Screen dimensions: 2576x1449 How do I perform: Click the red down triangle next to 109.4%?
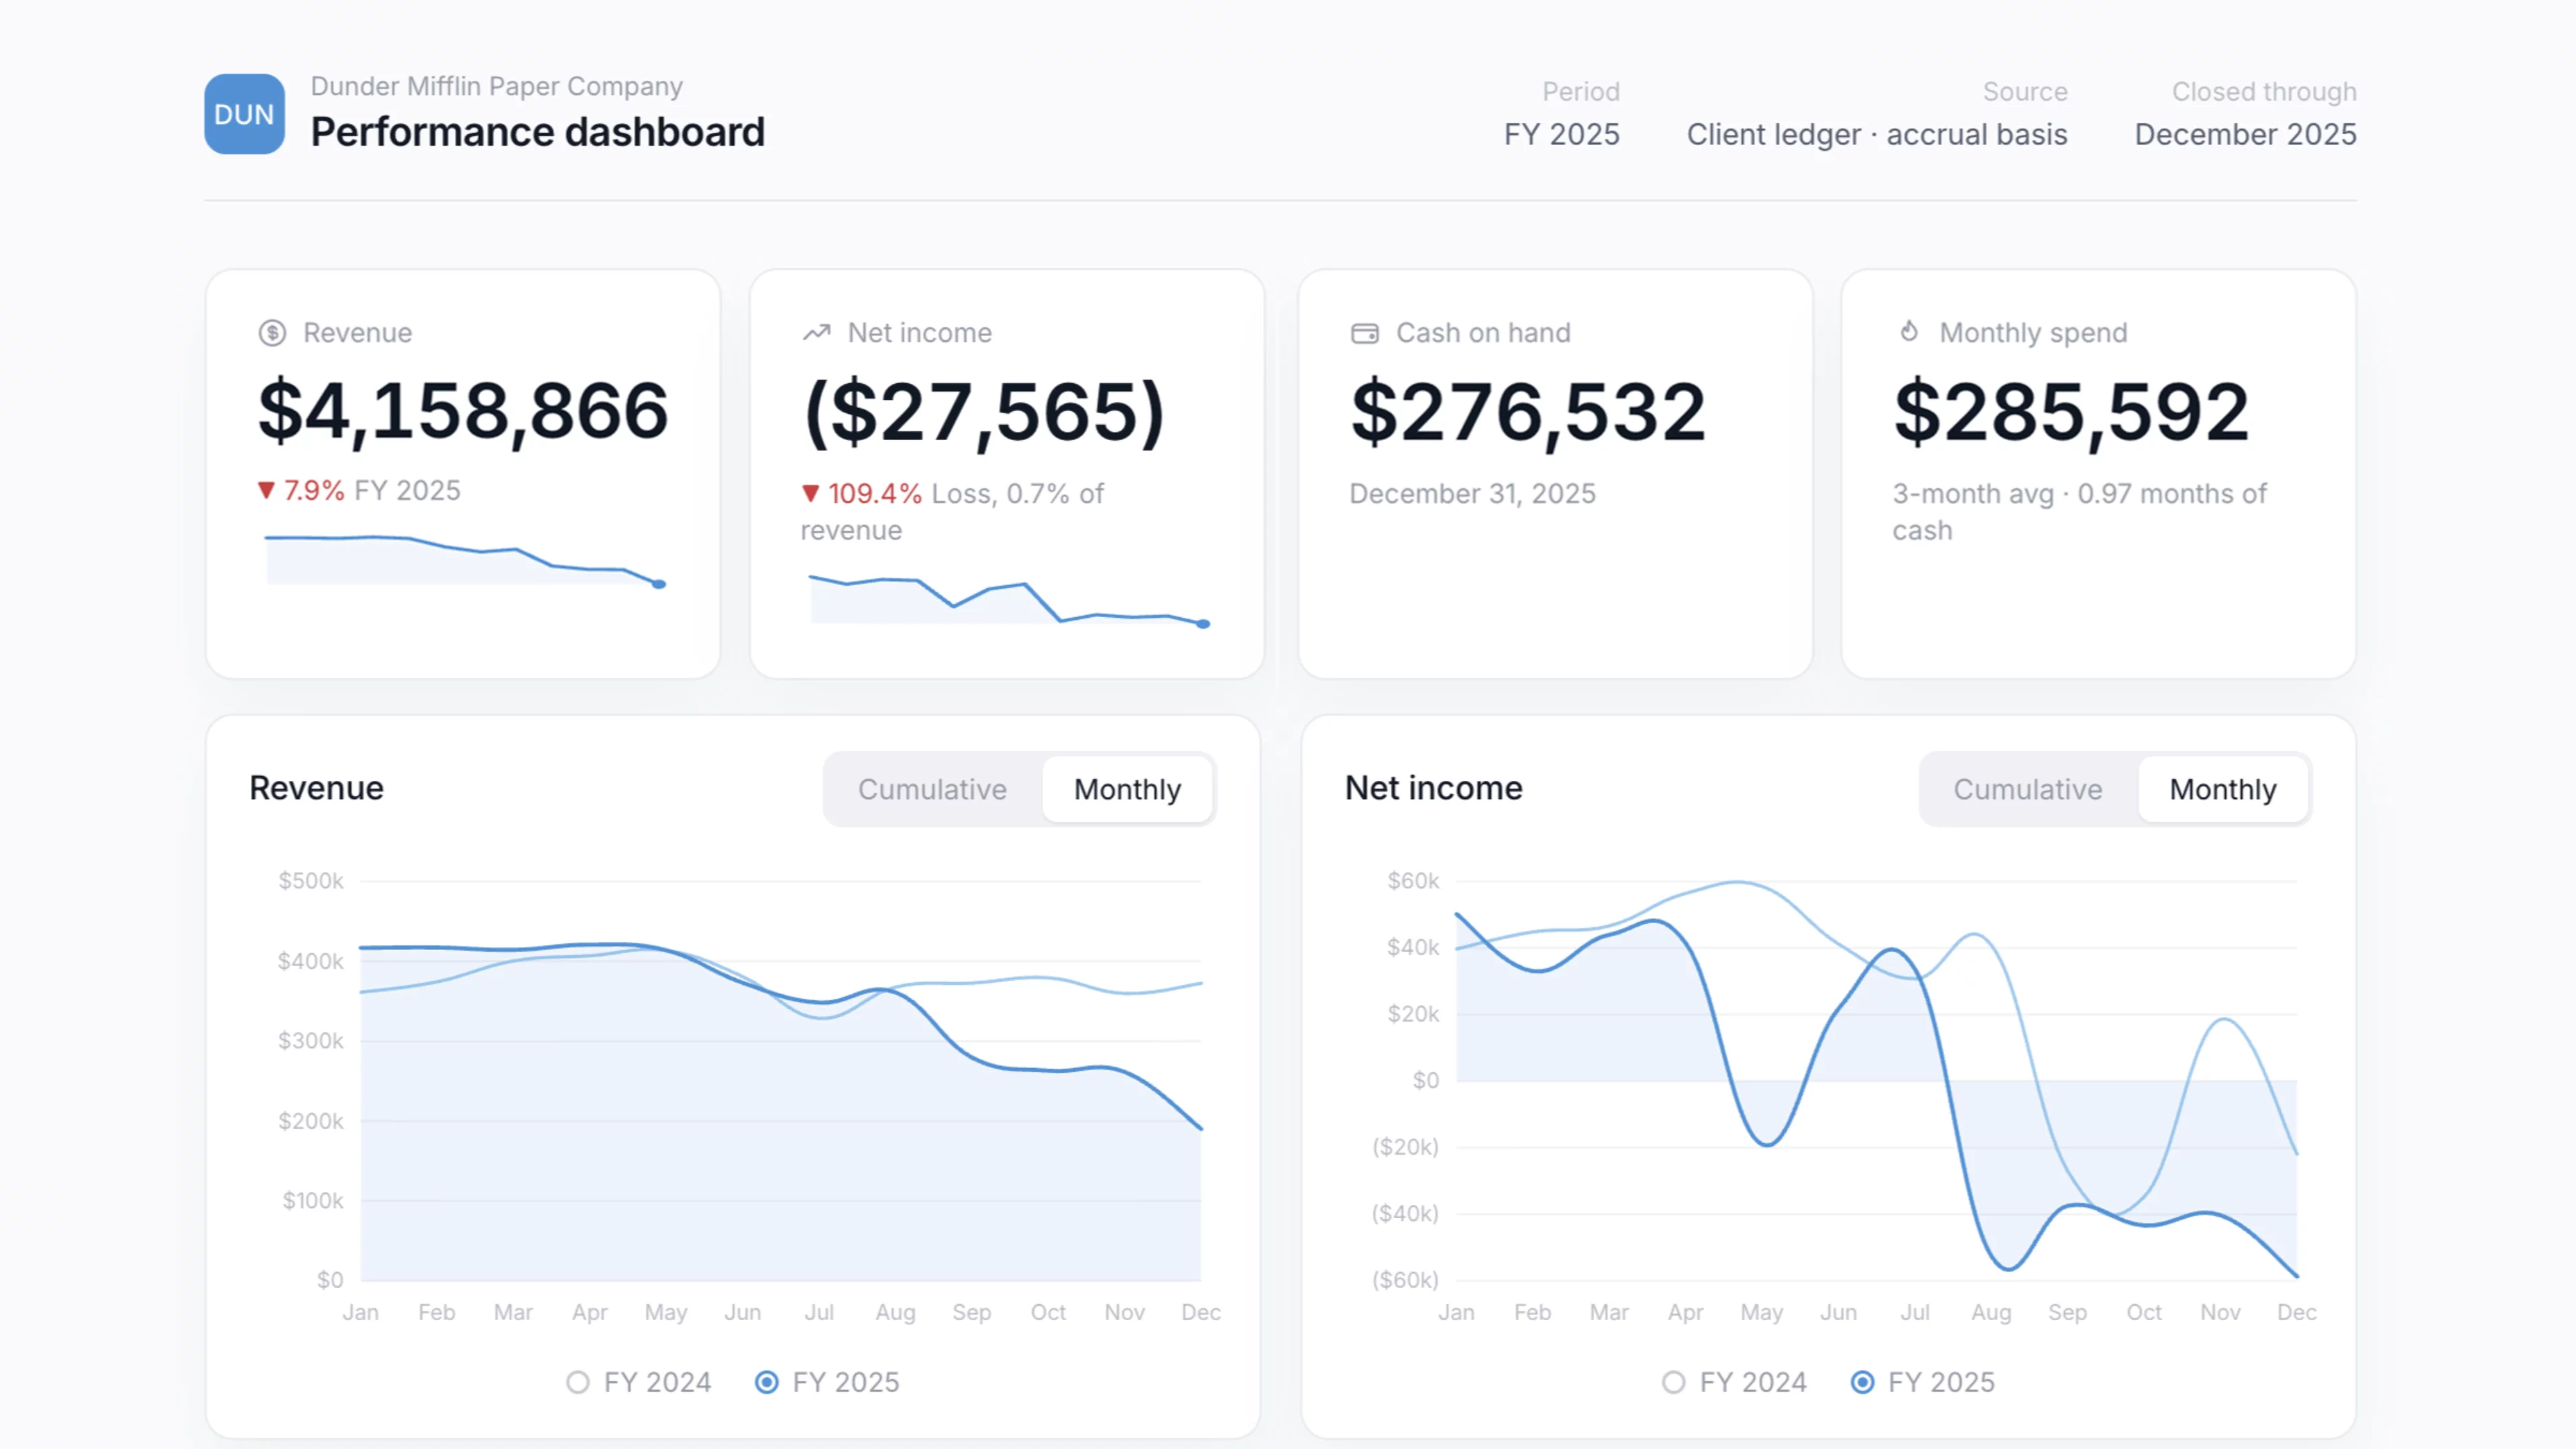(x=811, y=494)
